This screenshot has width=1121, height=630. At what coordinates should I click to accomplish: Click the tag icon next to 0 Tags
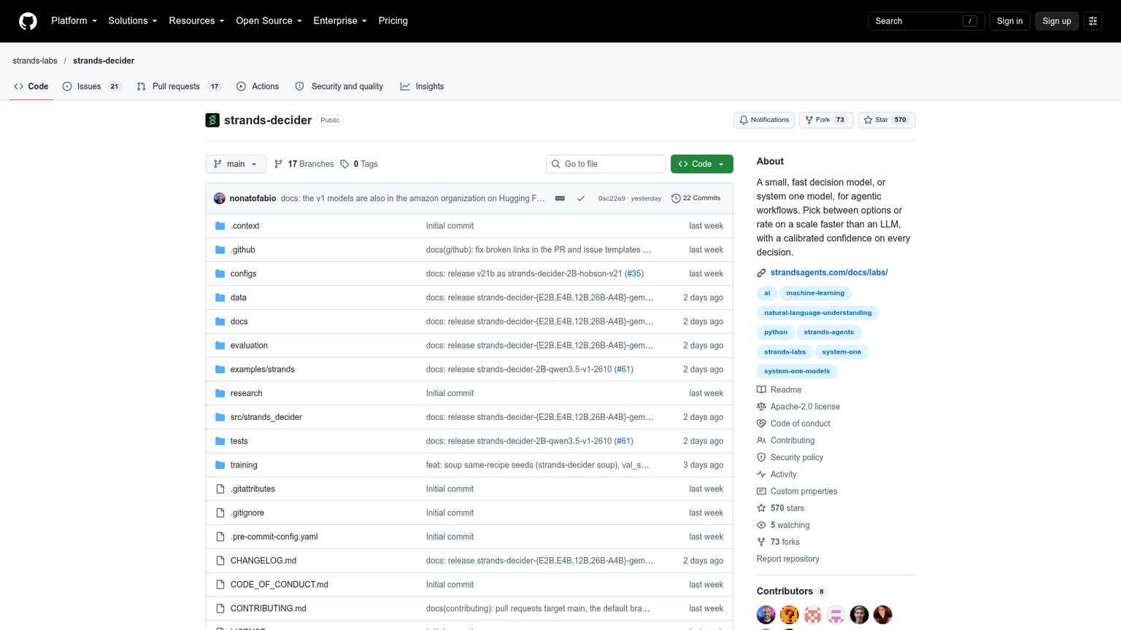click(x=344, y=164)
